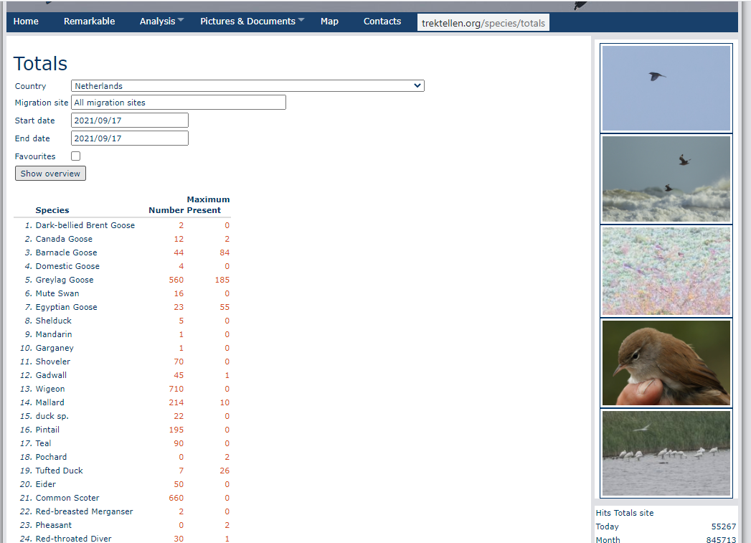Open the Dark-bellied Brent Goose species page
Screen dimensions: 751x543
[x=84, y=225]
